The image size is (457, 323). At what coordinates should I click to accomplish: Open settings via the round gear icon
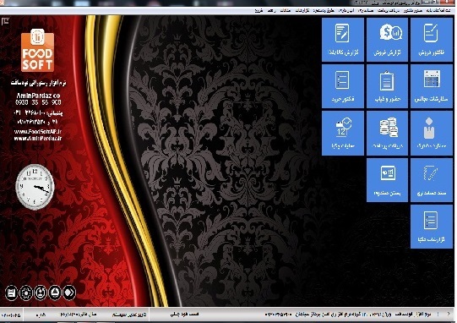pos(26,293)
